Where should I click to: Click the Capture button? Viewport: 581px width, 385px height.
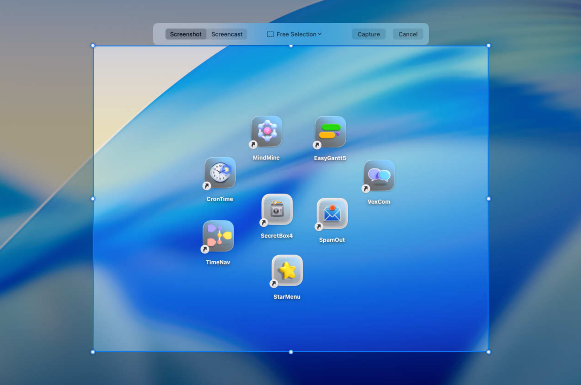tap(369, 34)
